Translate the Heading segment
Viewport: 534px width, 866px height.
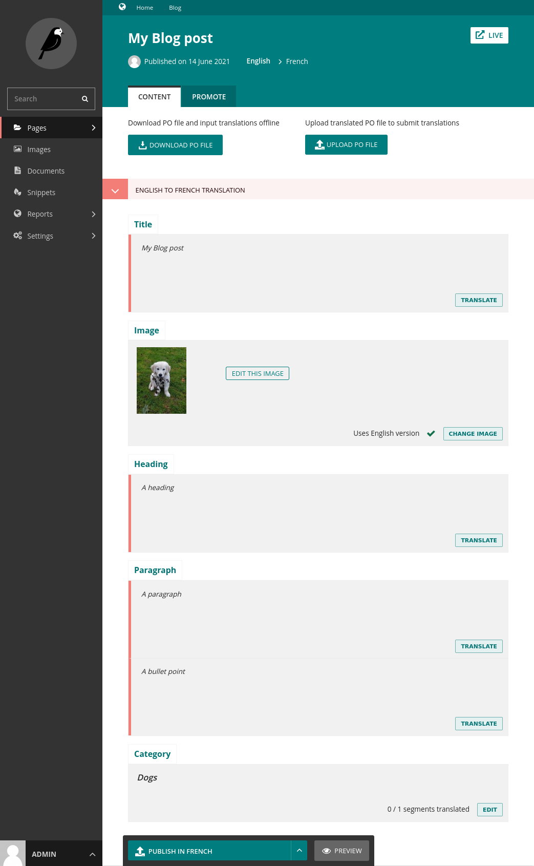pos(479,540)
